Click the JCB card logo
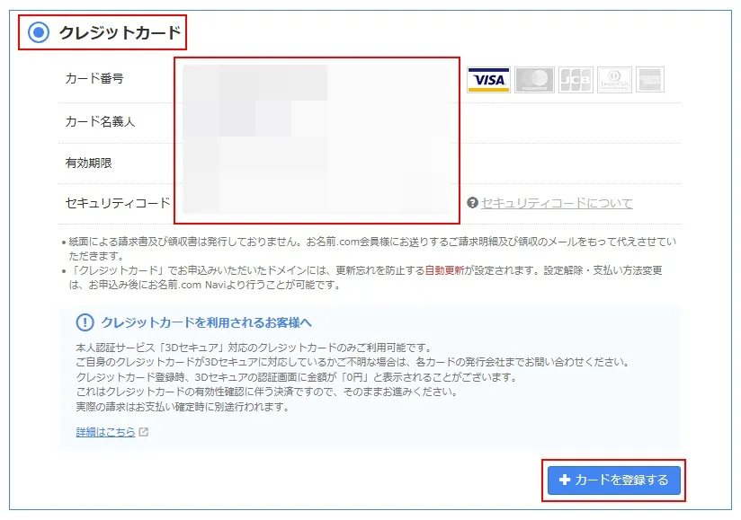Viewport: 741px width, 520px height. click(576, 80)
